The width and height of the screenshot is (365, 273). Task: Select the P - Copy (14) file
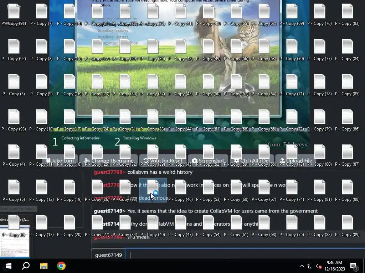pyautogui.click(x=70, y=14)
